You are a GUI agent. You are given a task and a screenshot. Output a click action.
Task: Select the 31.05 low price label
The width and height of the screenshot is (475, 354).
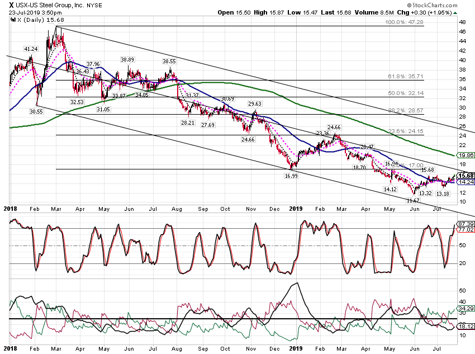(x=103, y=109)
